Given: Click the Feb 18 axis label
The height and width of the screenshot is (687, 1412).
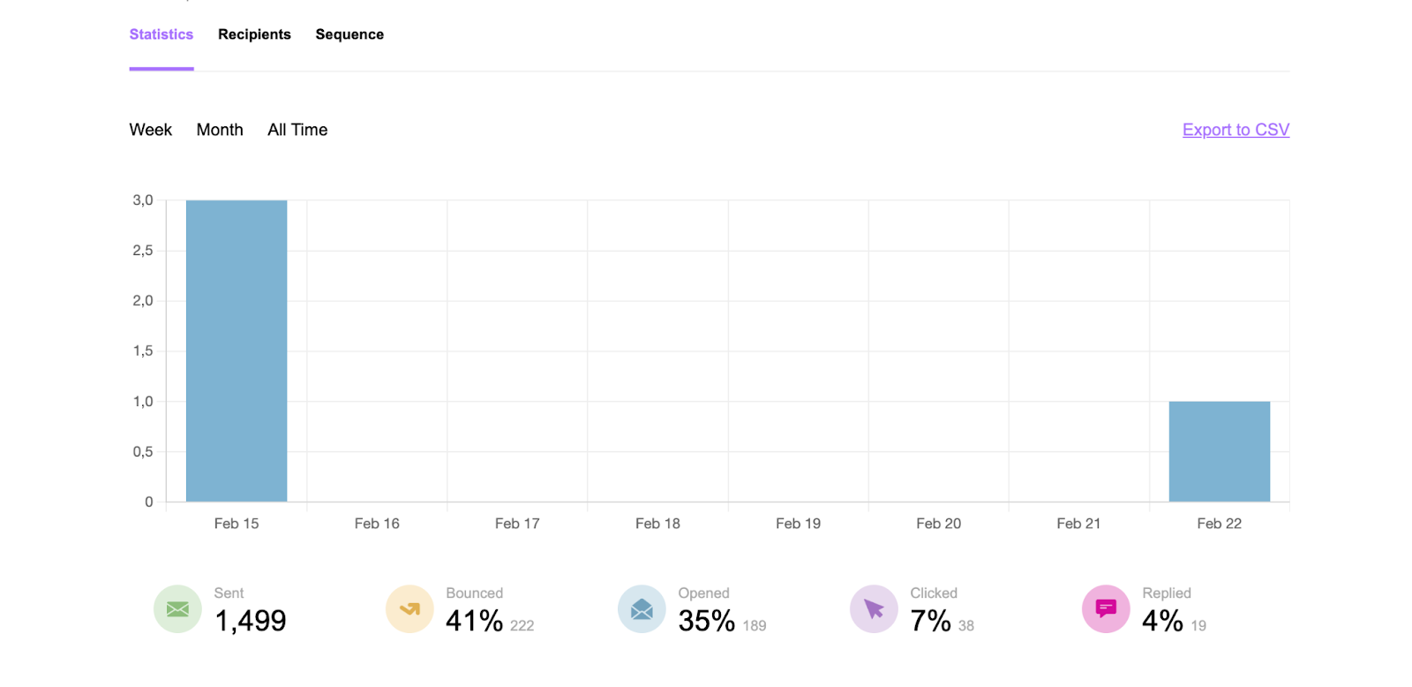Looking at the screenshot, I should [657, 524].
